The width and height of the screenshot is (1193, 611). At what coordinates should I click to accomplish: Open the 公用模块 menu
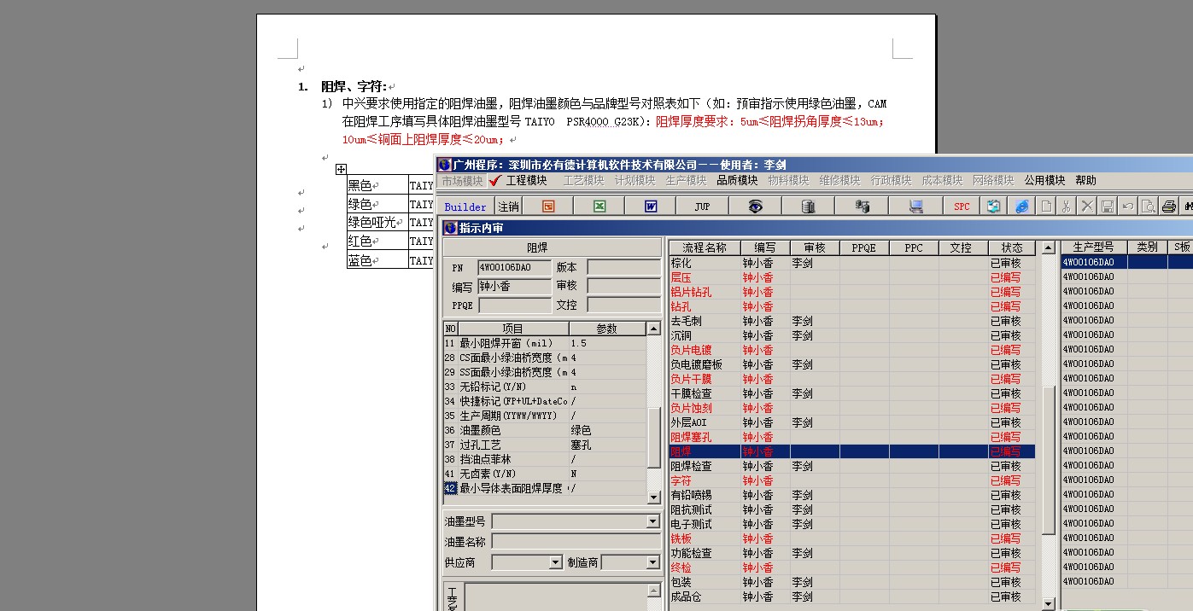click(x=1044, y=181)
